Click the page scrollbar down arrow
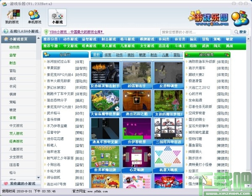Image resolution: width=252 pixels, height=196 pixels. (249, 186)
